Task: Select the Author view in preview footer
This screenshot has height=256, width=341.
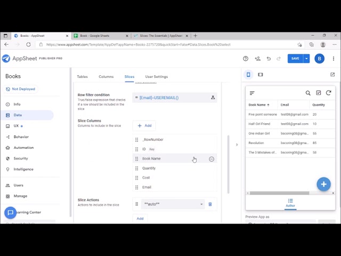Action: pyautogui.click(x=290, y=203)
